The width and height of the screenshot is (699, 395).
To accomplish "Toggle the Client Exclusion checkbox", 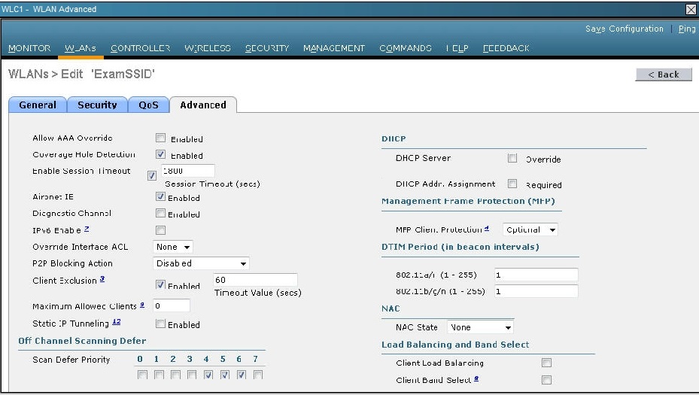I will tap(160, 284).
